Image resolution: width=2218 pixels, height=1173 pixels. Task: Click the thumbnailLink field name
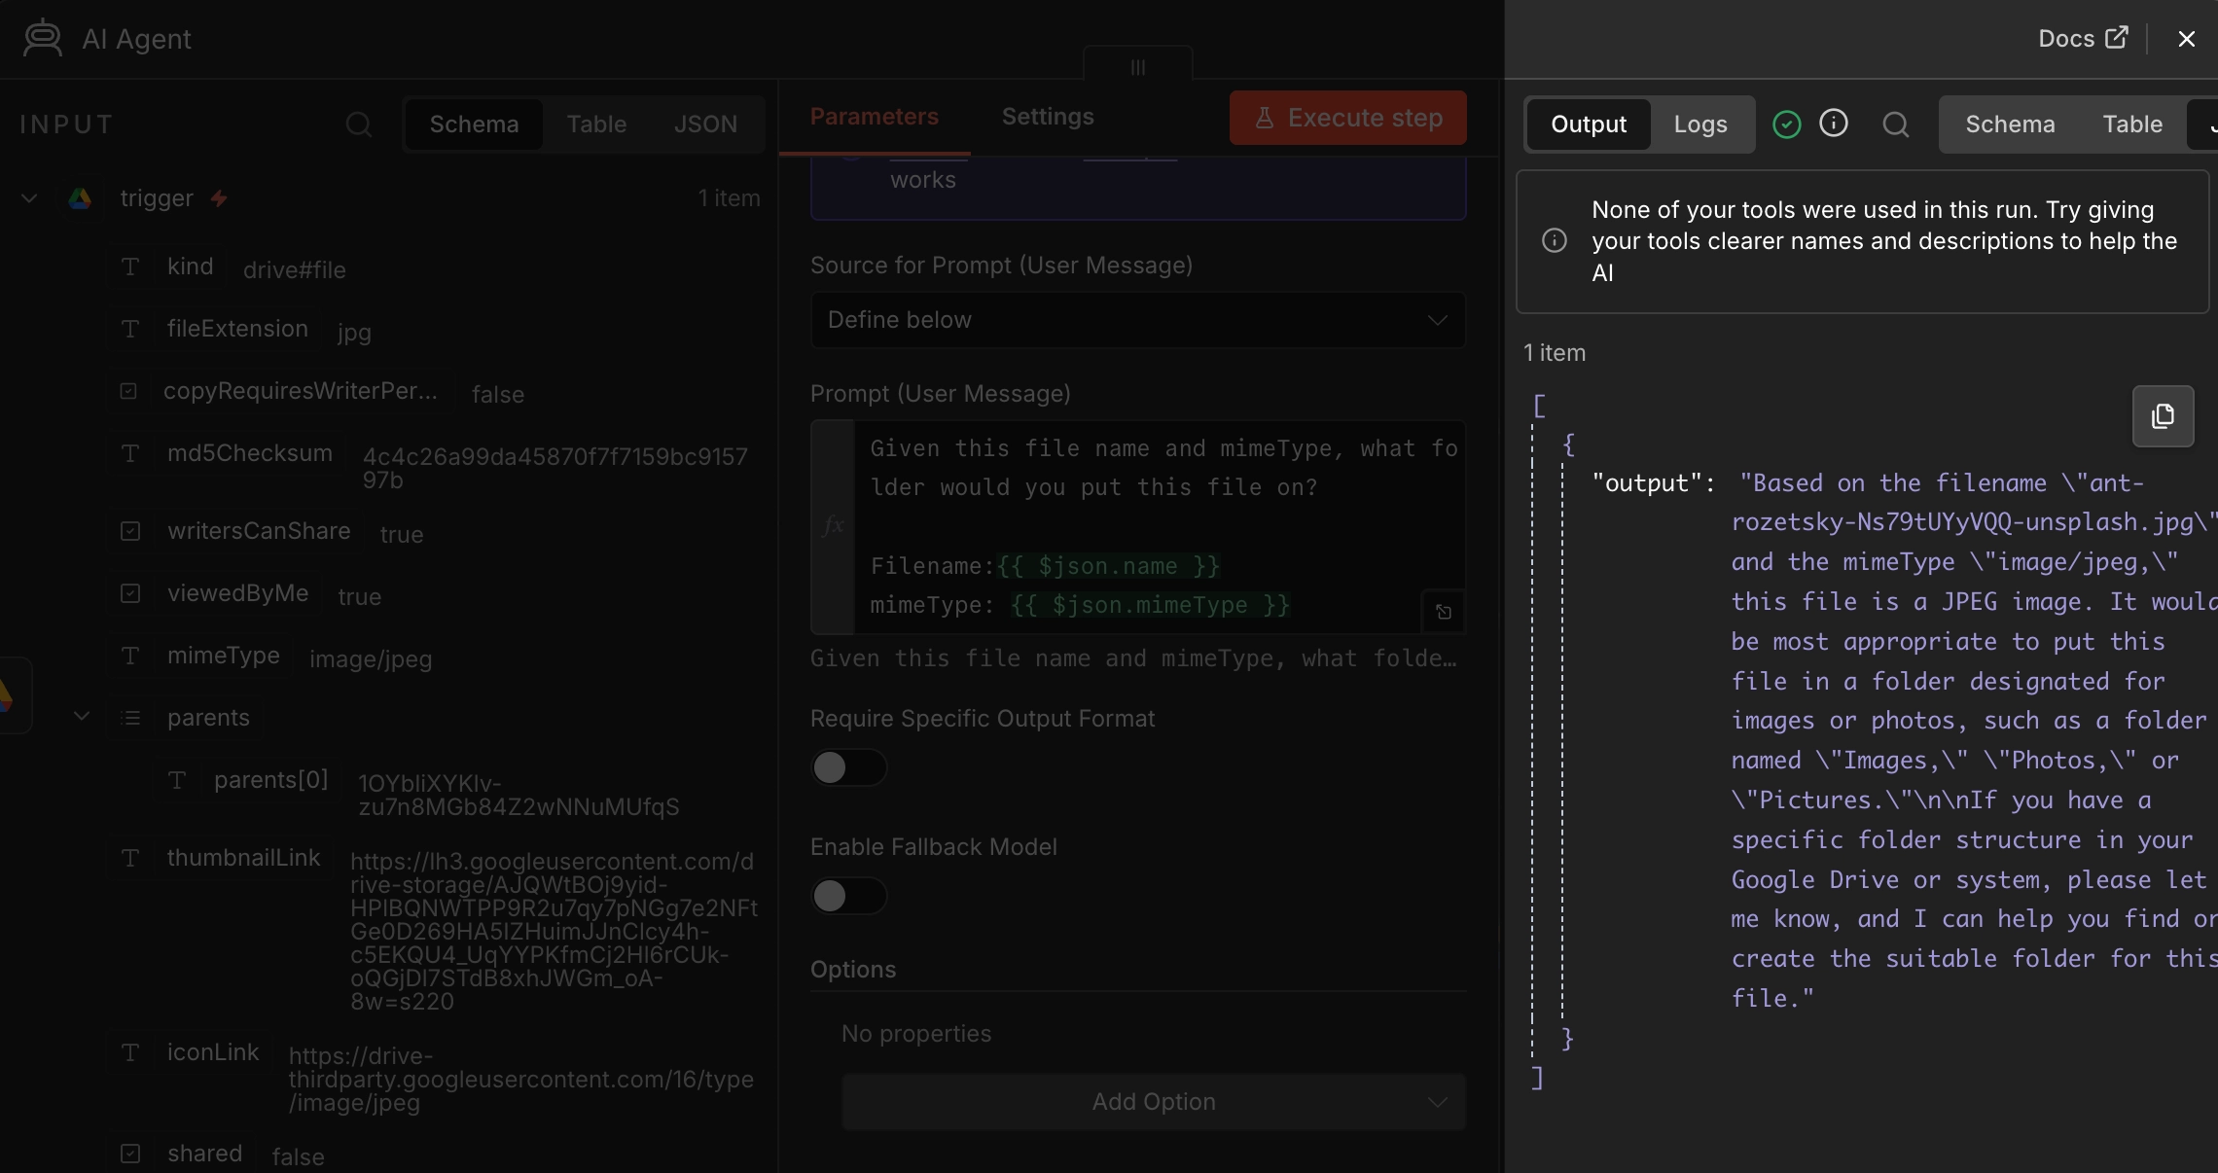[243, 858]
